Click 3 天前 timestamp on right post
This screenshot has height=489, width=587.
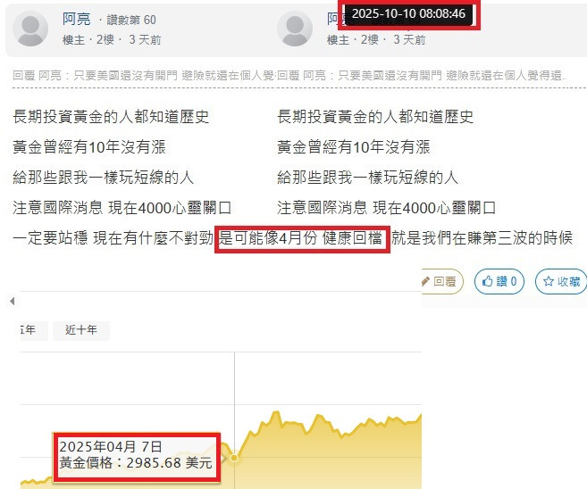(409, 39)
